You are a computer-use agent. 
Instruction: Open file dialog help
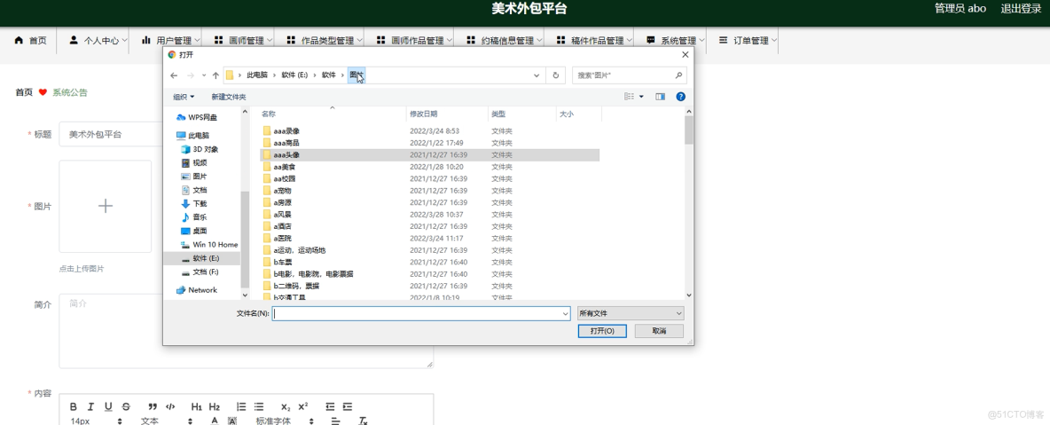tap(681, 97)
